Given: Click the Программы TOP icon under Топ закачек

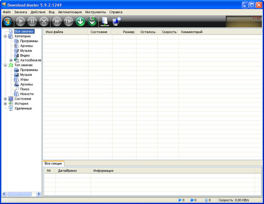Looking at the screenshot, I should pyautogui.click(x=16, y=70).
